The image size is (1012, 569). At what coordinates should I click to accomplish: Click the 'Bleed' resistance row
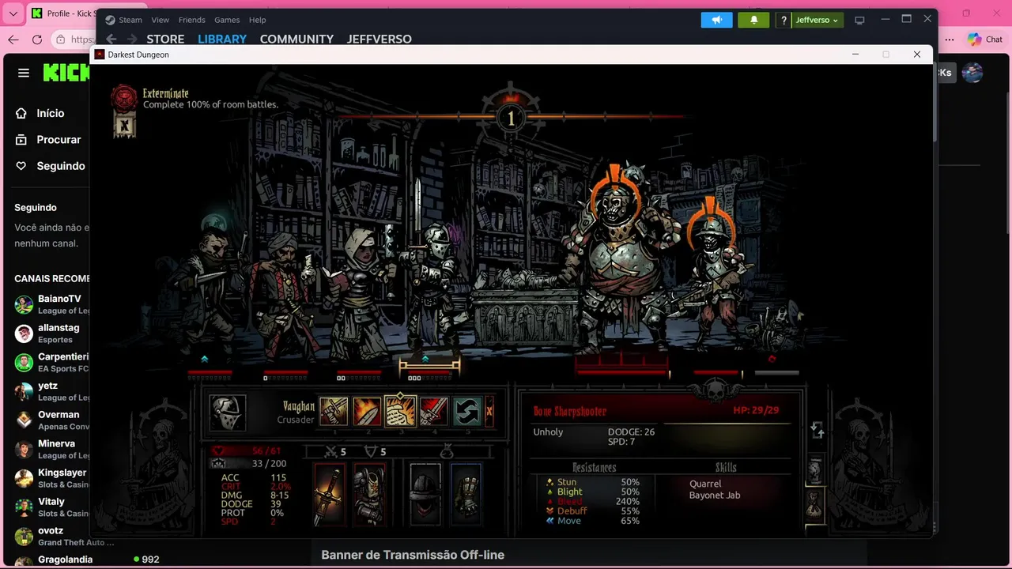tap(593, 501)
